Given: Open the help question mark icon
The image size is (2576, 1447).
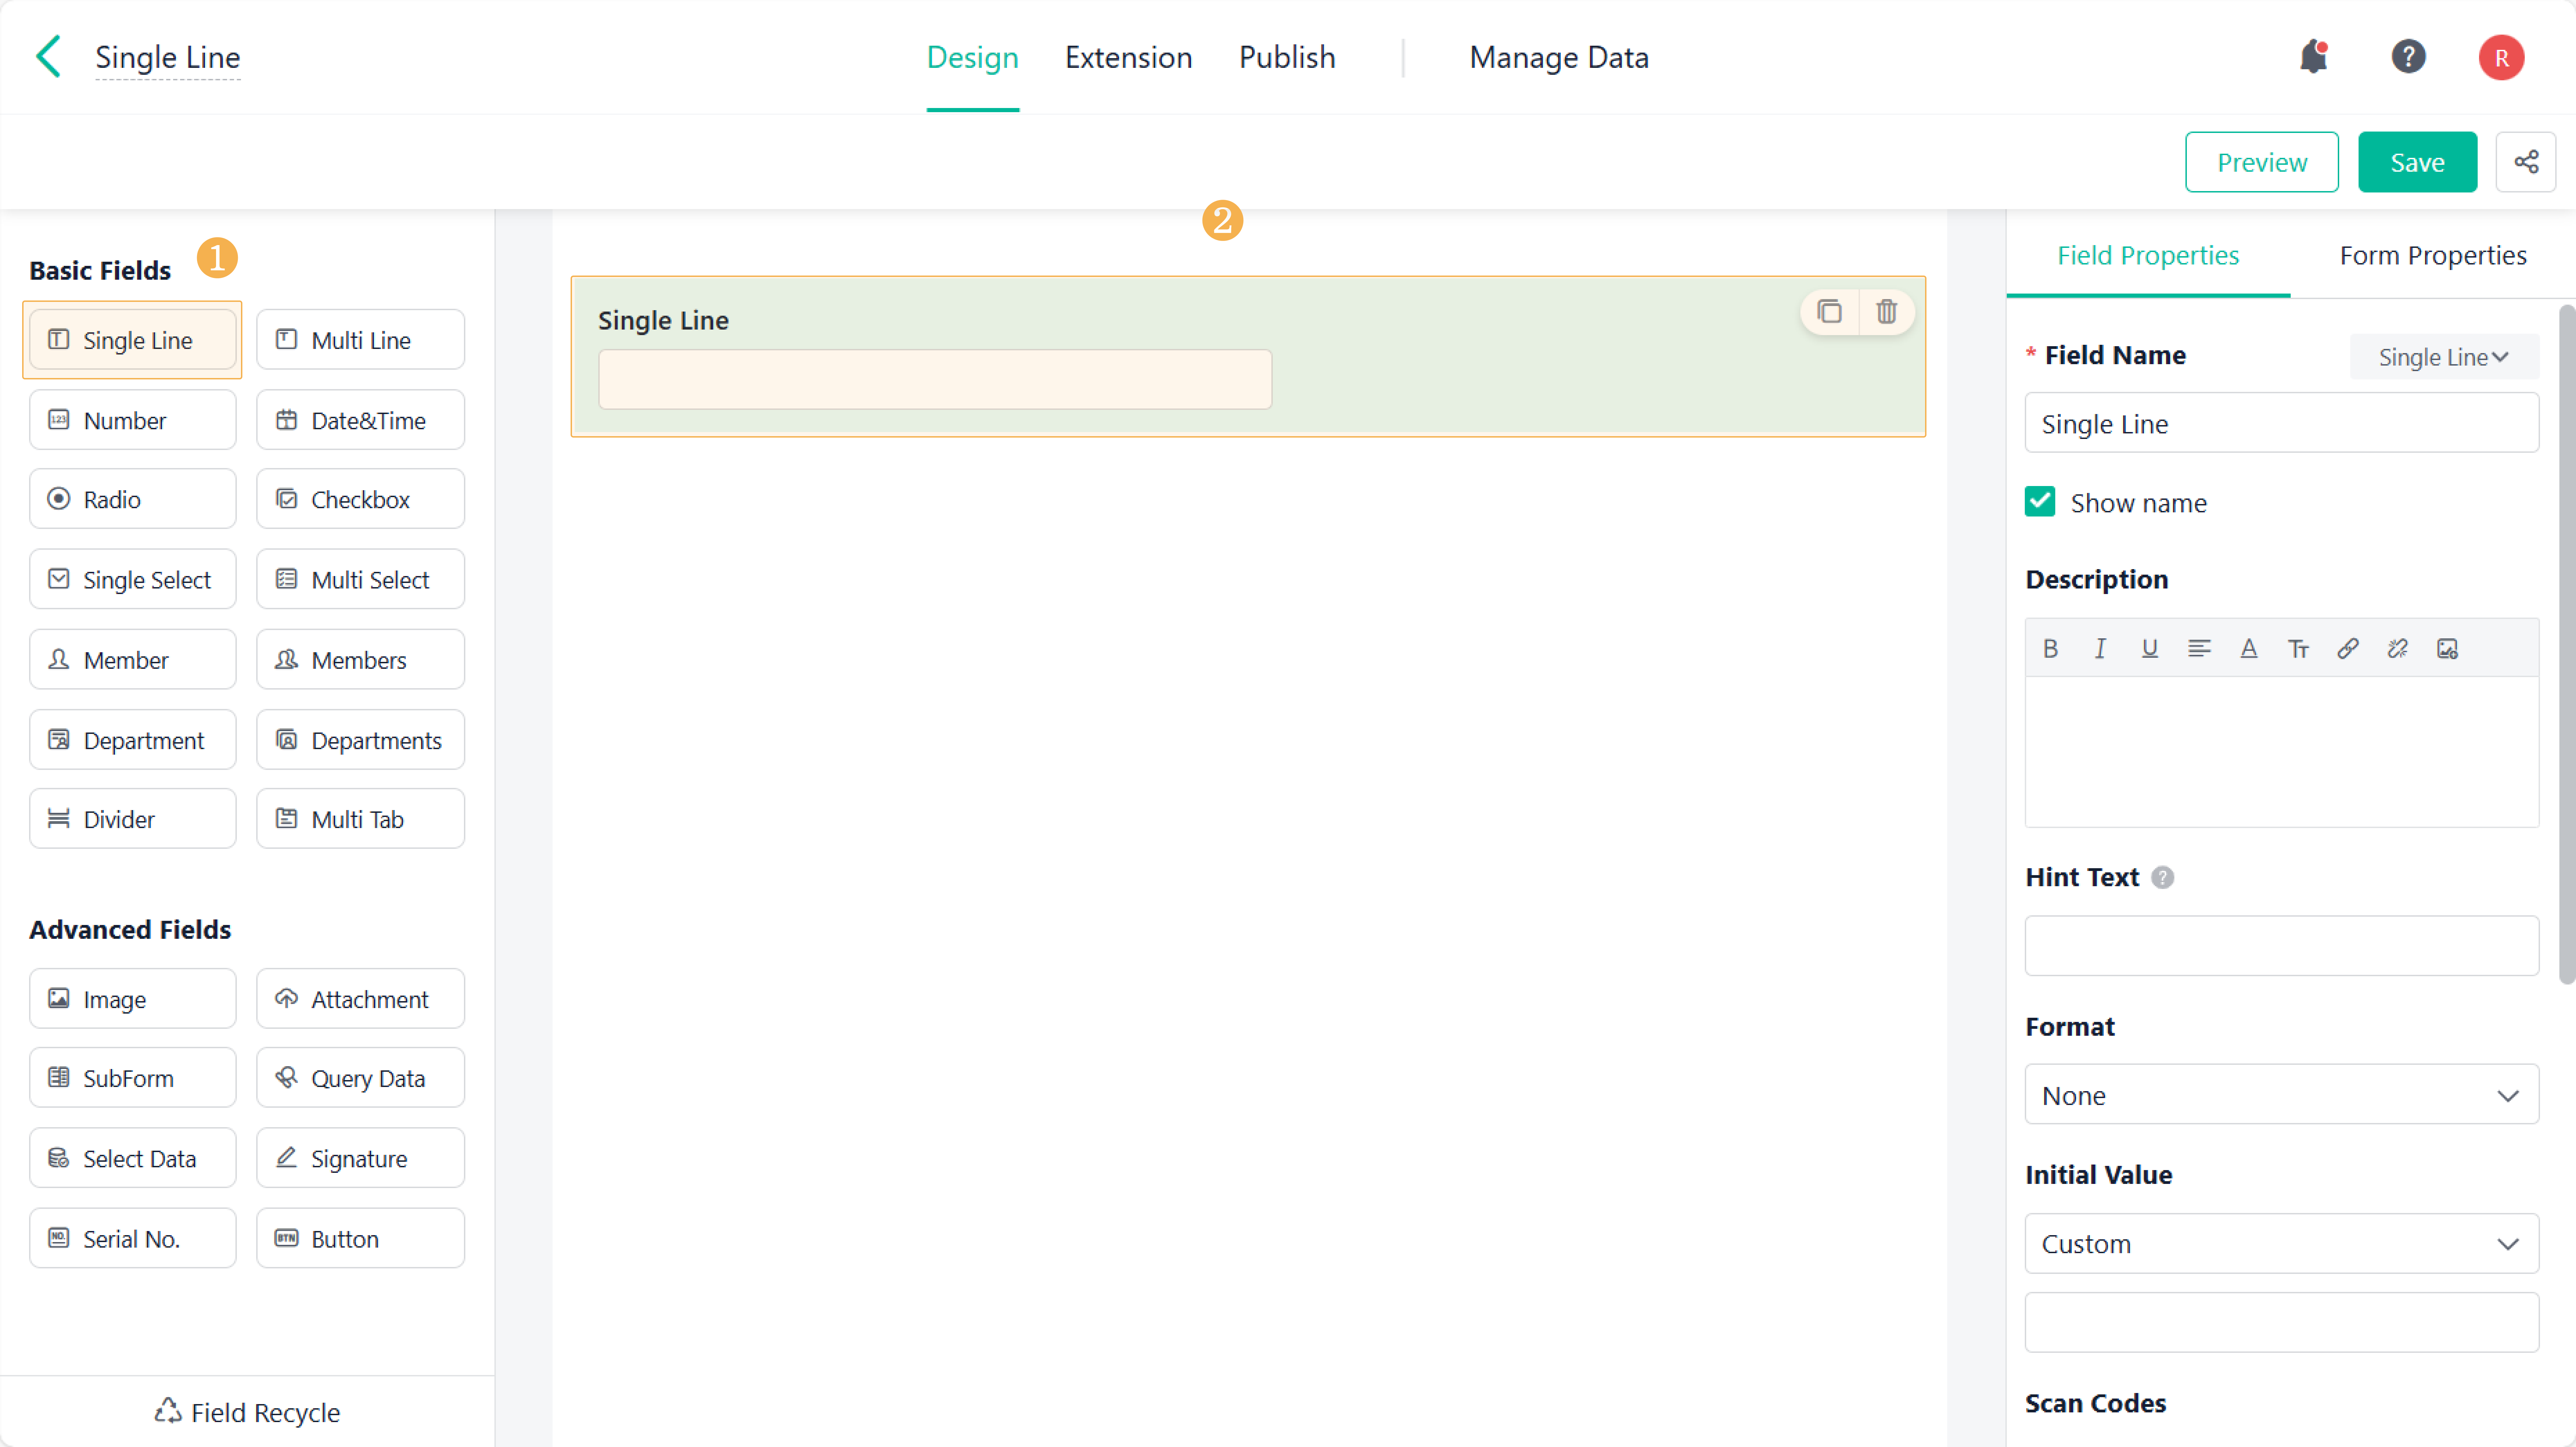Looking at the screenshot, I should 2408,57.
